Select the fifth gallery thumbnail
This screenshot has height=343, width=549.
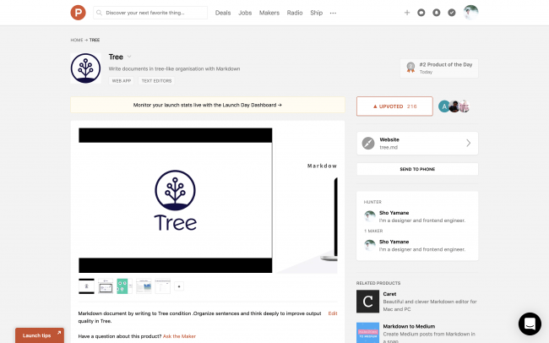point(162,286)
